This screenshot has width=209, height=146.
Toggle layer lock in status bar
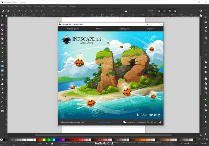coord(53,143)
